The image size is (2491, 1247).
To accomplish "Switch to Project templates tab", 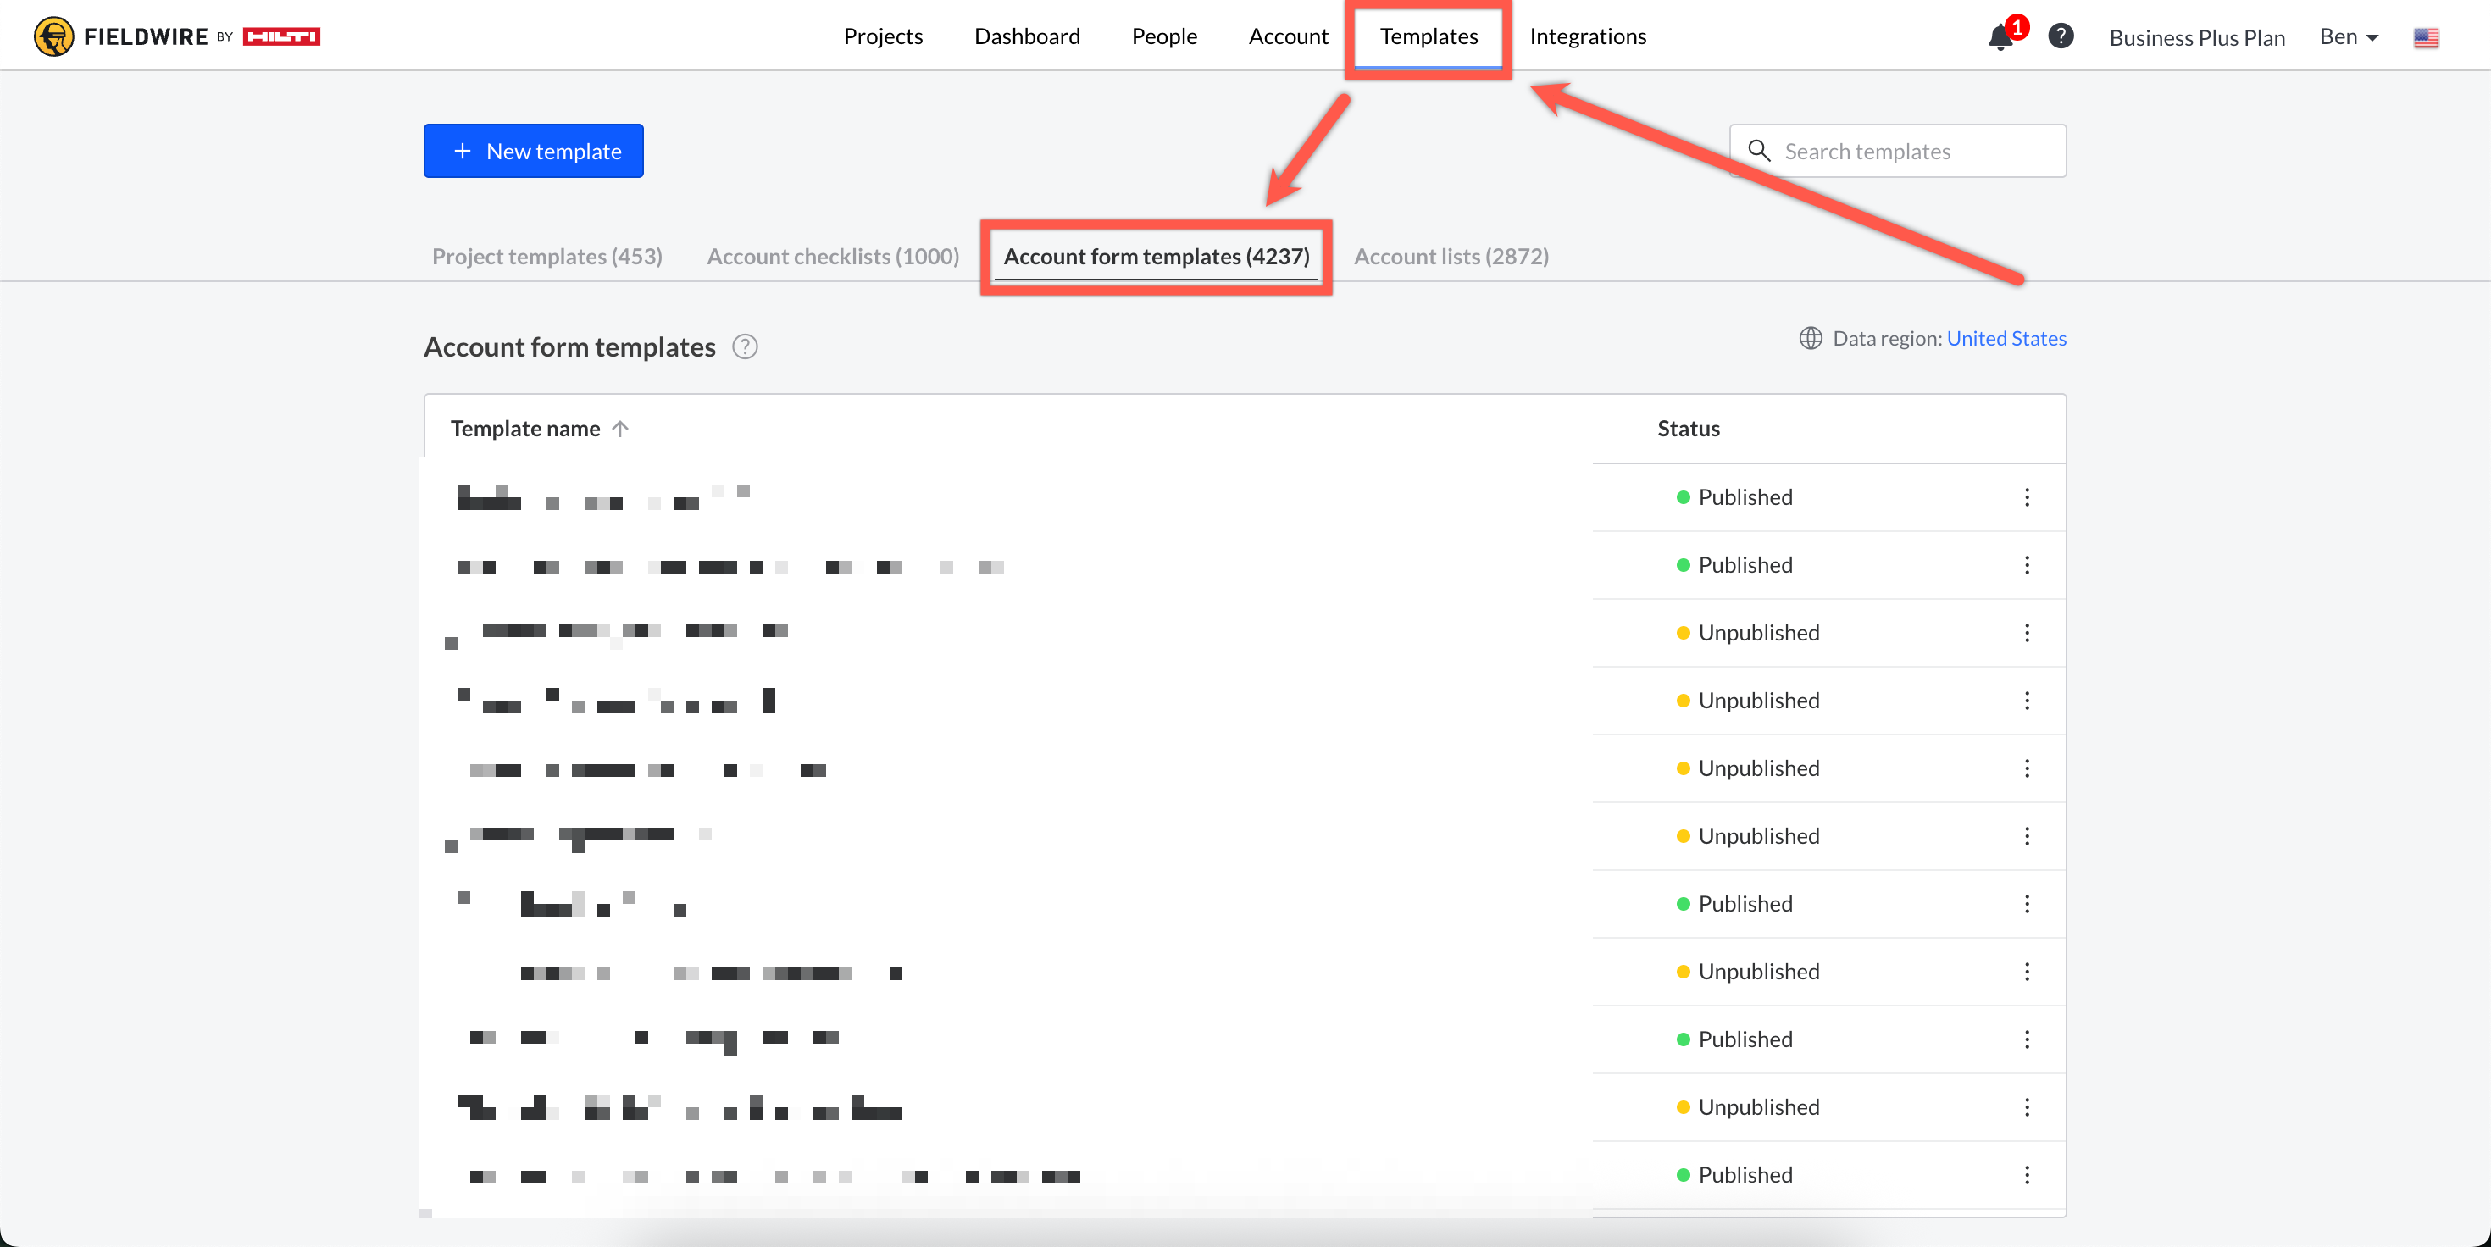I will click(546, 256).
